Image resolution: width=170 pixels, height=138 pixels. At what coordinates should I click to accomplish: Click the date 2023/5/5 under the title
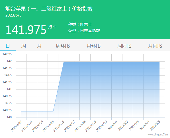(13, 15)
